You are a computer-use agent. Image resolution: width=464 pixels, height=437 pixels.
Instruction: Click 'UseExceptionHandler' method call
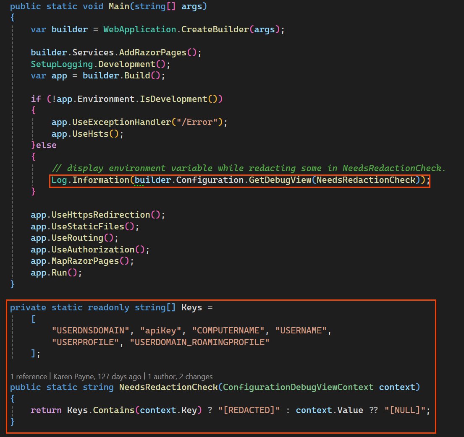coord(122,122)
